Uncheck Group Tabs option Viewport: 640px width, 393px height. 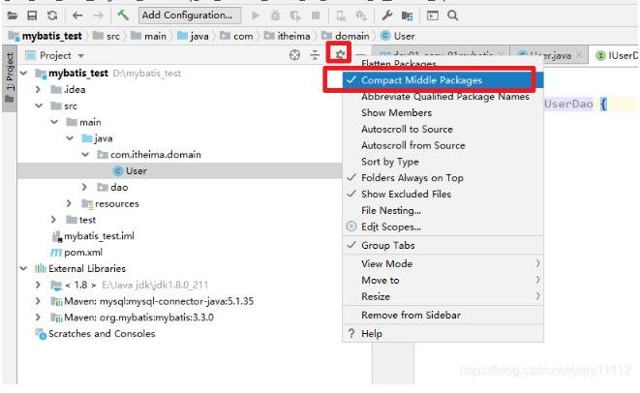tap(442, 245)
